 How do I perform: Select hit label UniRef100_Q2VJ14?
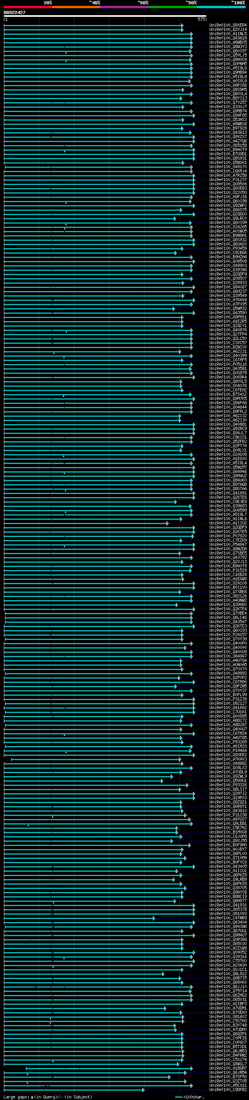coord(228,30)
